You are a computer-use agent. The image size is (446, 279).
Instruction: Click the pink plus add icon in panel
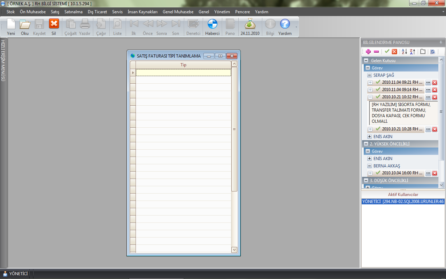368,52
